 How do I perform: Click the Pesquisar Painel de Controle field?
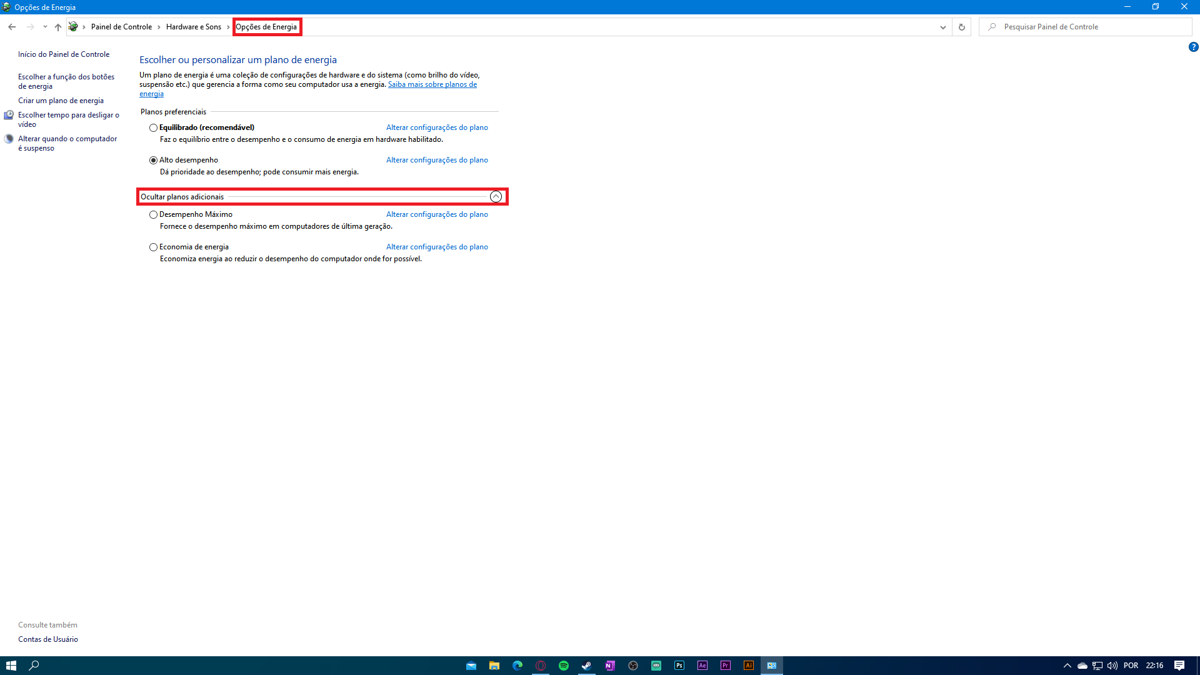pyautogui.click(x=1087, y=27)
